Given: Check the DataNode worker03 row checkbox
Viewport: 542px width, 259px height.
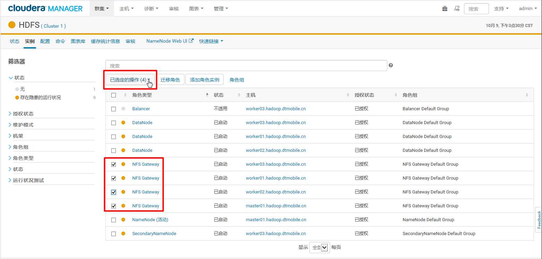Looking at the screenshot, I should pos(113,123).
